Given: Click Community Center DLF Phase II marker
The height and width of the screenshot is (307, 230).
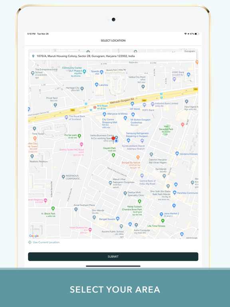Looking at the screenshot, I should pyautogui.click(x=84, y=71).
